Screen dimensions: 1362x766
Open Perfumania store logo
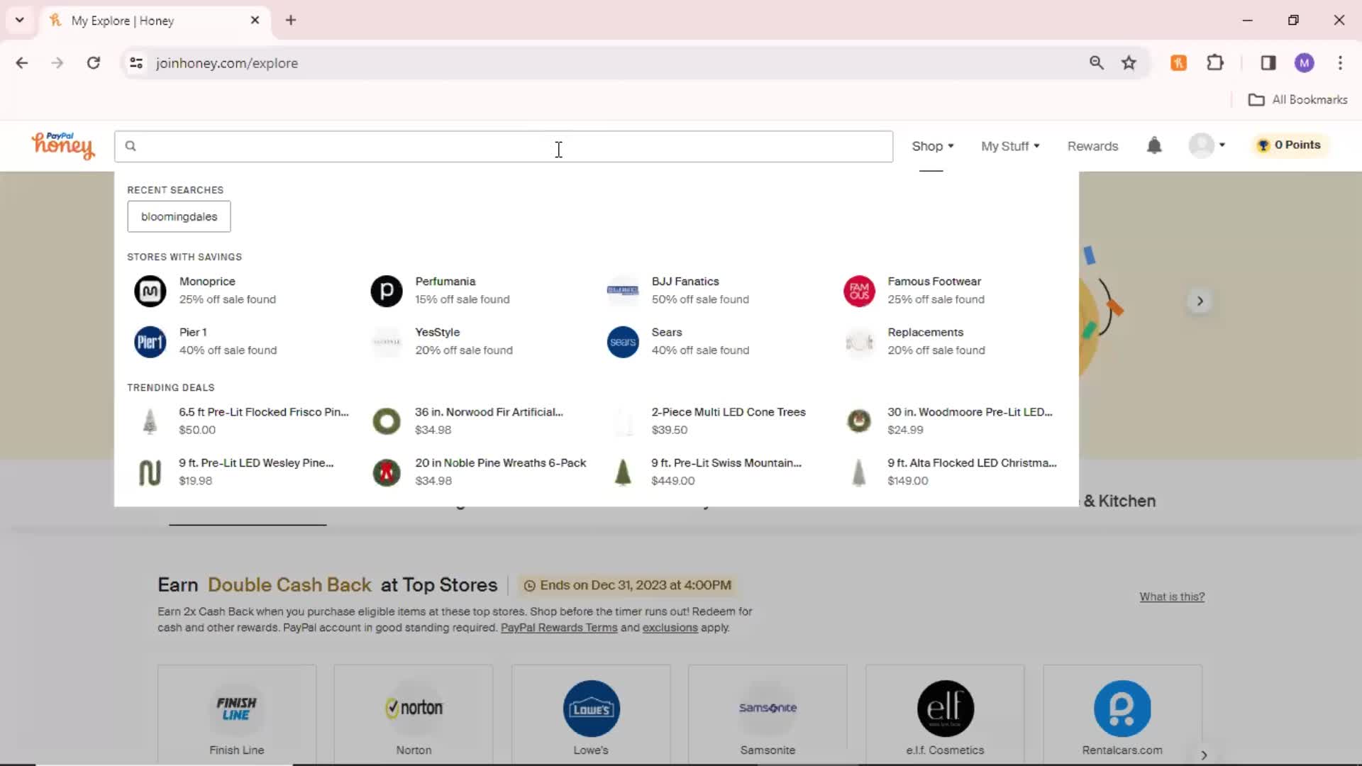pyautogui.click(x=387, y=291)
